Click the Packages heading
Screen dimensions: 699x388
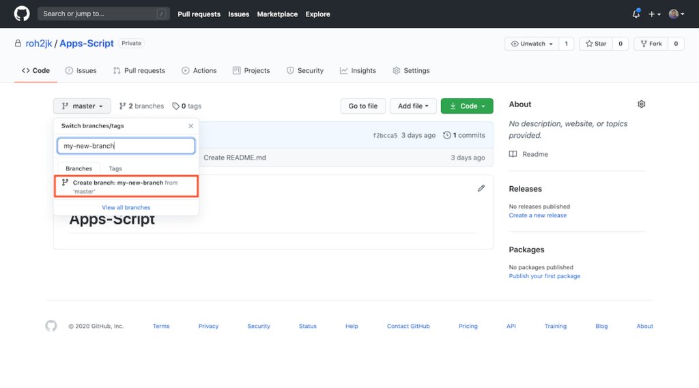tap(526, 250)
